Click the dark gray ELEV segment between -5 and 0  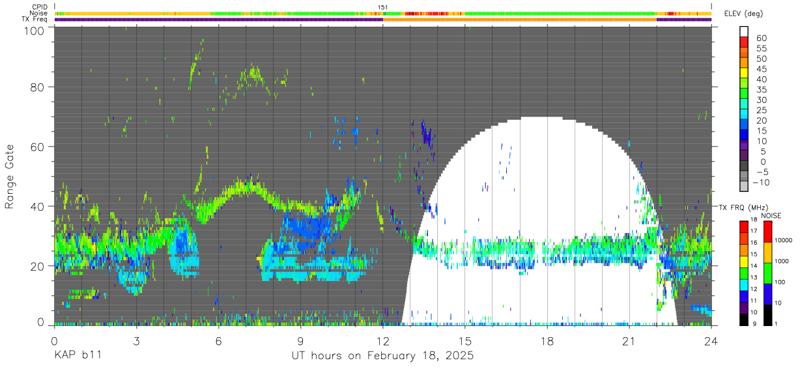[x=744, y=167]
